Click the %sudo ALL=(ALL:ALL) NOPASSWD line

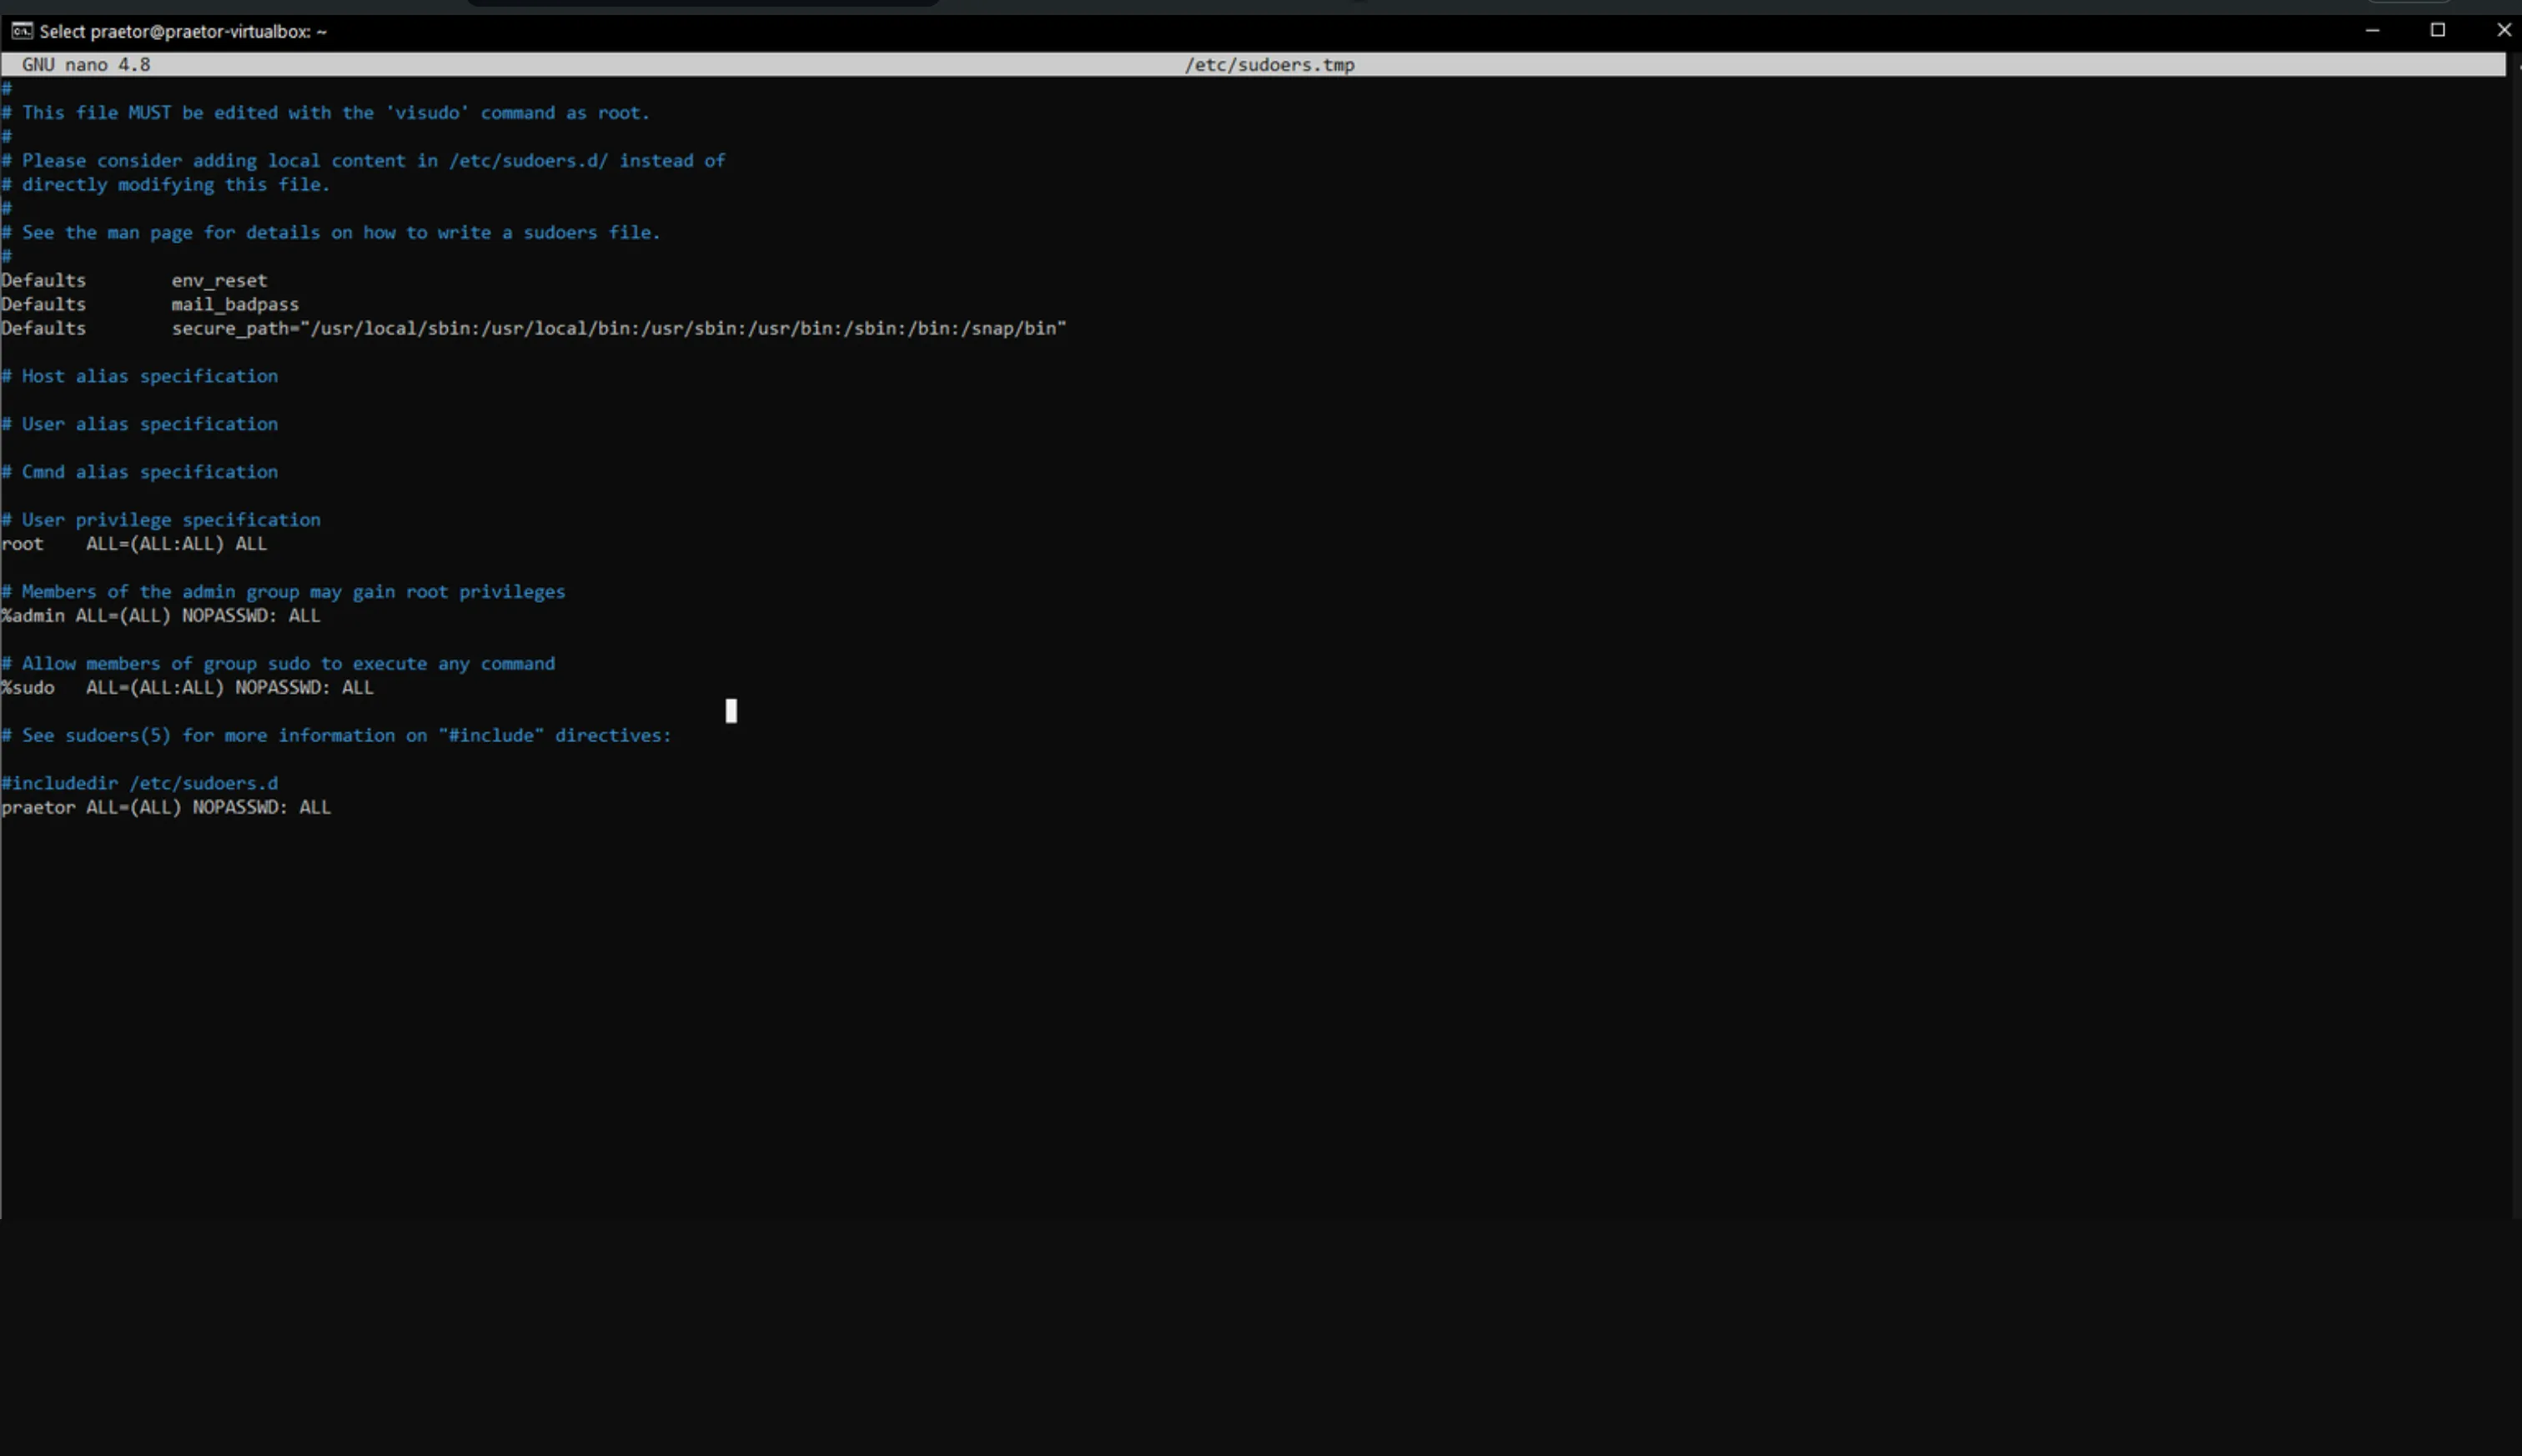187,688
